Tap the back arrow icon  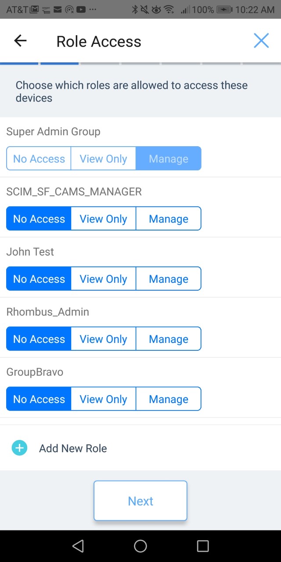(x=20, y=41)
